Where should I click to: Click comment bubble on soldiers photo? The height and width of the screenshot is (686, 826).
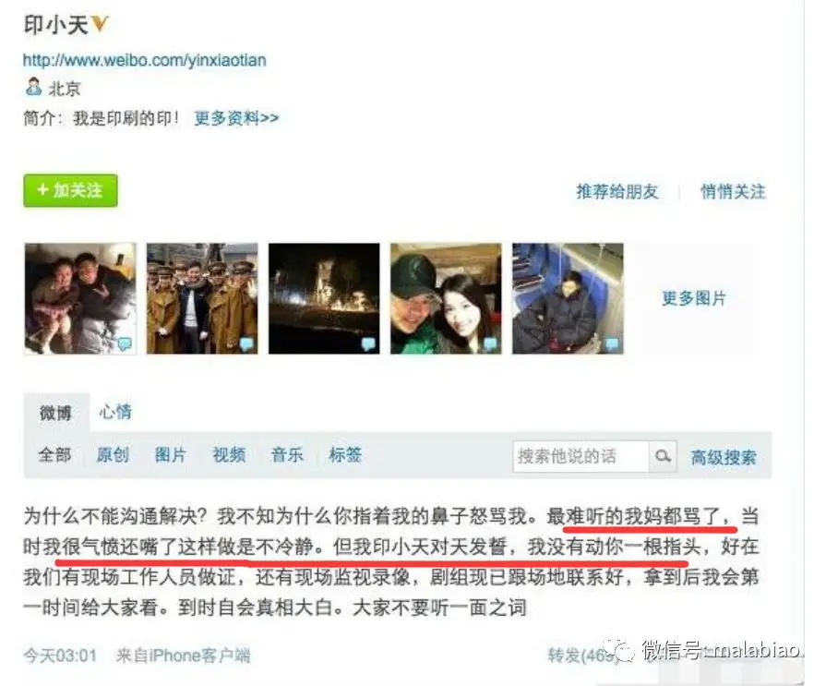[x=246, y=344]
